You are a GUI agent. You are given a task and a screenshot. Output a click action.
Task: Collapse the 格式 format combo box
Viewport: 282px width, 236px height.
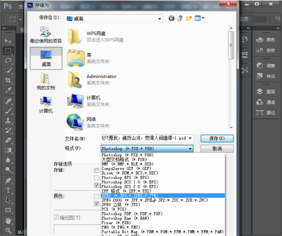click(190, 149)
